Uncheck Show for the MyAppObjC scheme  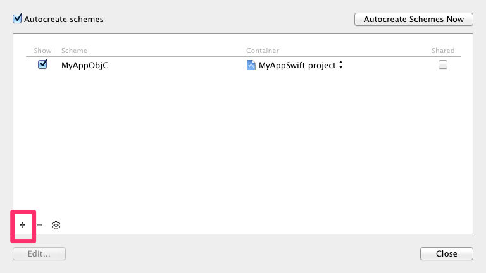[43, 64]
